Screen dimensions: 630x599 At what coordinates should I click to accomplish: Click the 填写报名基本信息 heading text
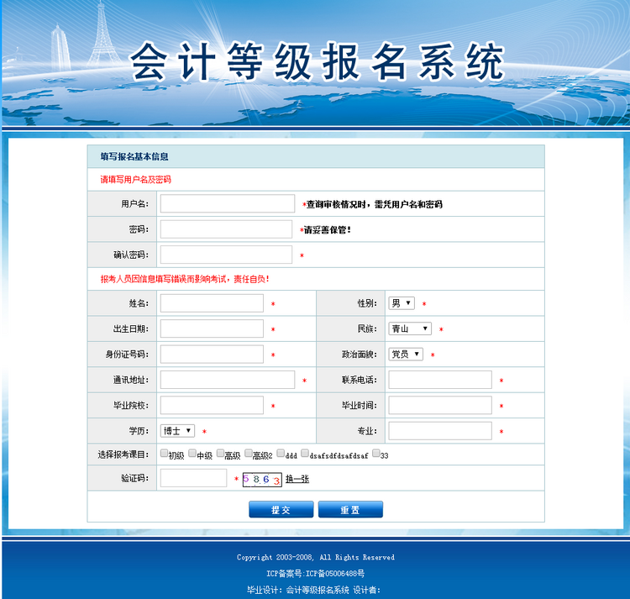[x=134, y=156]
